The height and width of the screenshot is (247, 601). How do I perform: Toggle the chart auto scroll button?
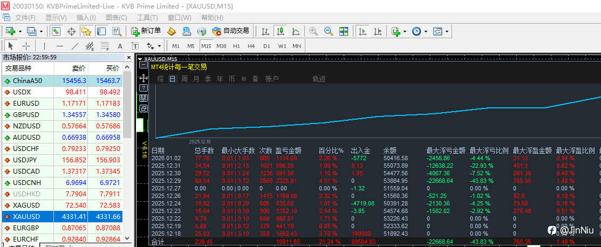point(363,31)
